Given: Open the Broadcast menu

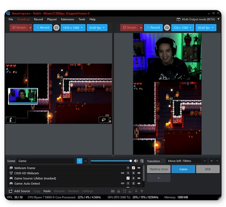Looking at the screenshot, I should [x=23, y=19].
